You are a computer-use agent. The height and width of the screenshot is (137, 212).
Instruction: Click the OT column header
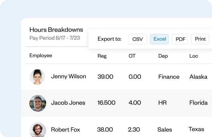(x=132, y=56)
